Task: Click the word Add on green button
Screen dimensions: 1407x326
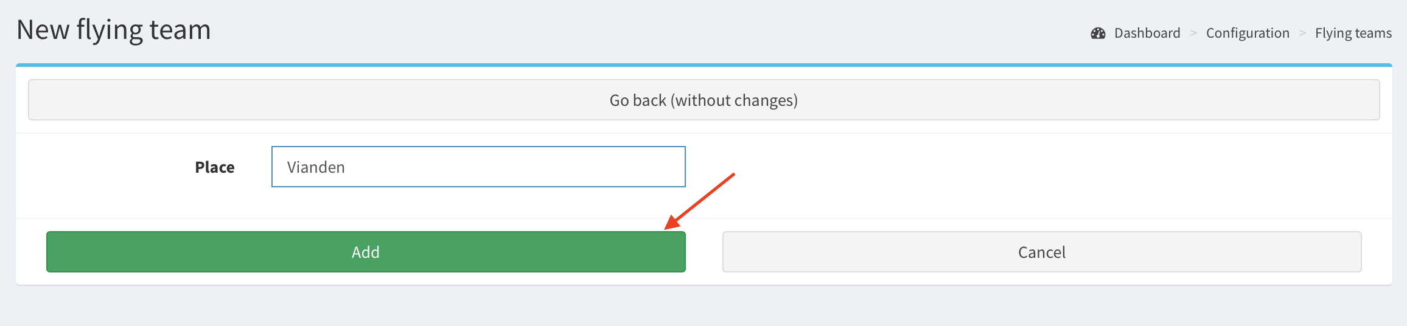Action: tap(366, 252)
